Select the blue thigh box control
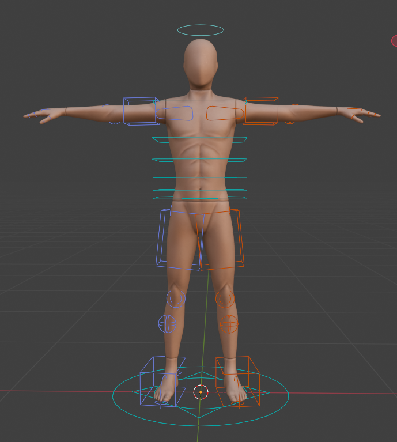 180,240
